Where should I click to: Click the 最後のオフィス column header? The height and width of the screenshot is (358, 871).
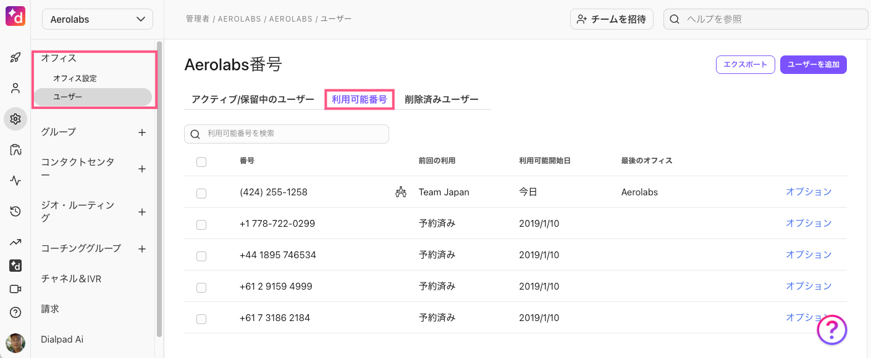click(x=647, y=161)
